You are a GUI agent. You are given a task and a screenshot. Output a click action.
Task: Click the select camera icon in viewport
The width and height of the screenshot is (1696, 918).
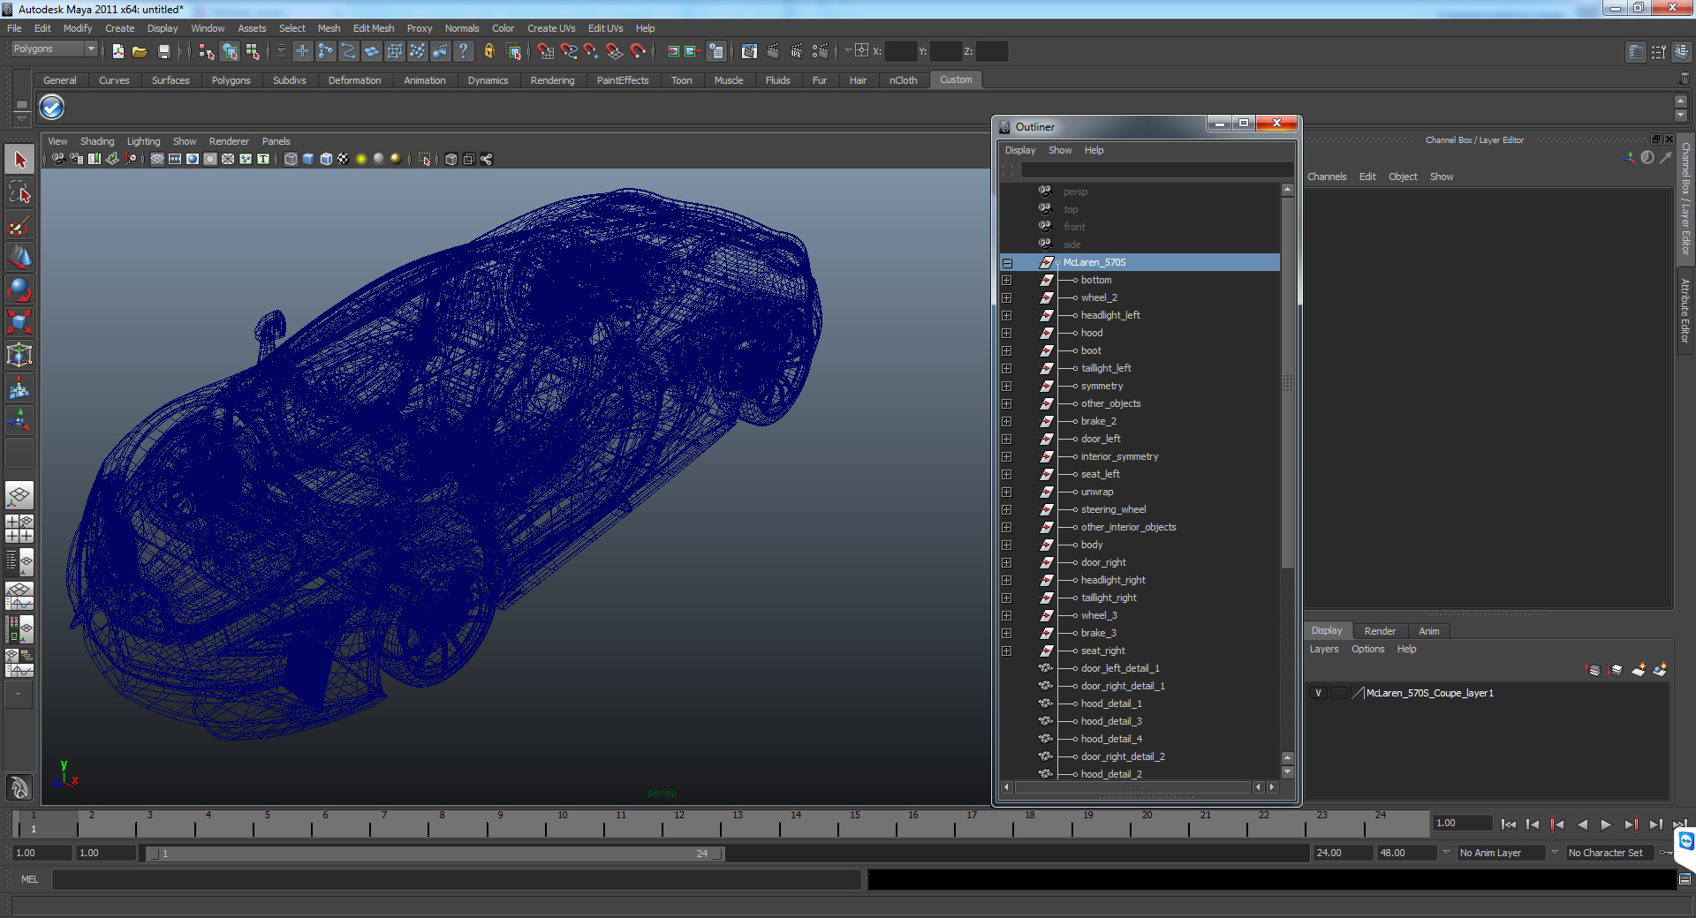[57, 159]
